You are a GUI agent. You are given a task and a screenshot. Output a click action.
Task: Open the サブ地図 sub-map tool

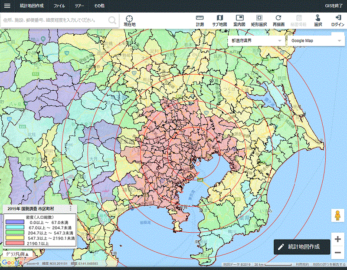[x=219, y=20]
